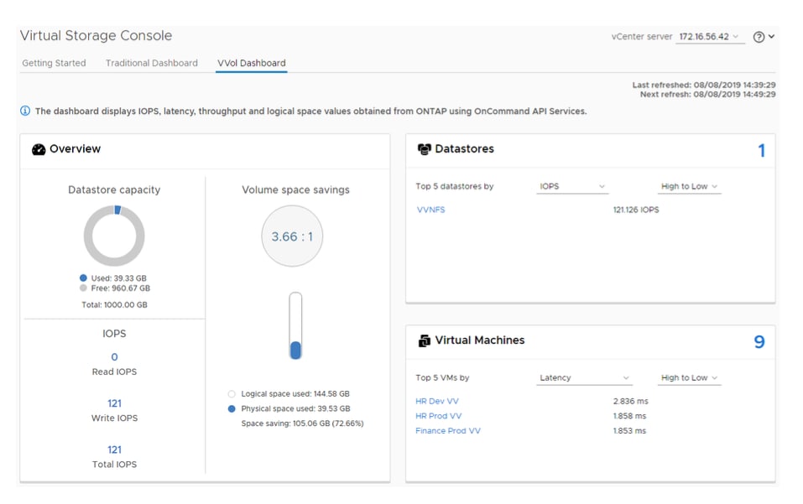The width and height of the screenshot is (803, 504).
Task: Click the virtual machines count 9
Action: 759,342
